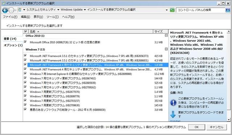This screenshot has width=232, height=135.
Task: Uncheck the highlighted .NET Framework 4 update
Action: point(25,65)
